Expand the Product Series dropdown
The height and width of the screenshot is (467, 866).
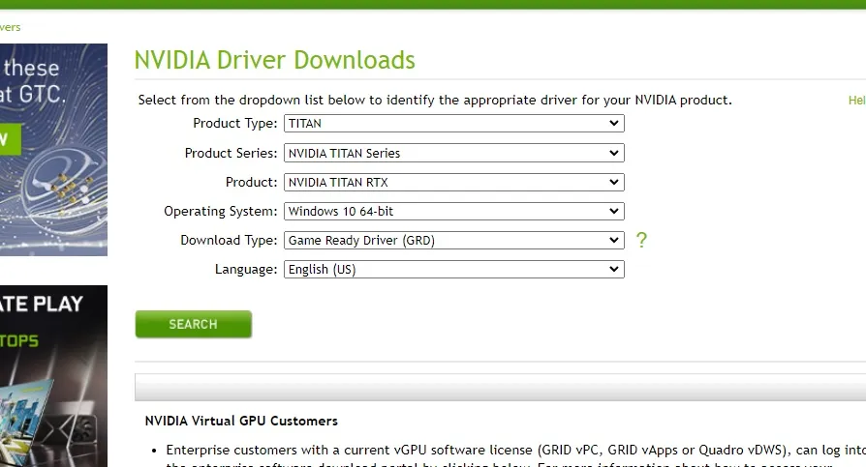click(x=454, y=153)
